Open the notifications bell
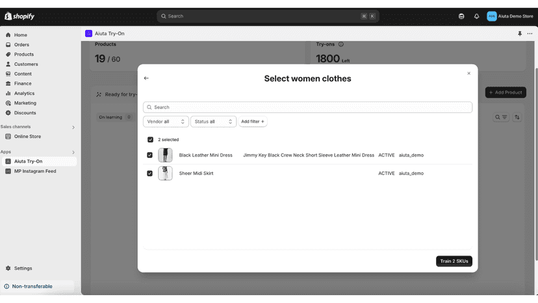 (476, 16)
